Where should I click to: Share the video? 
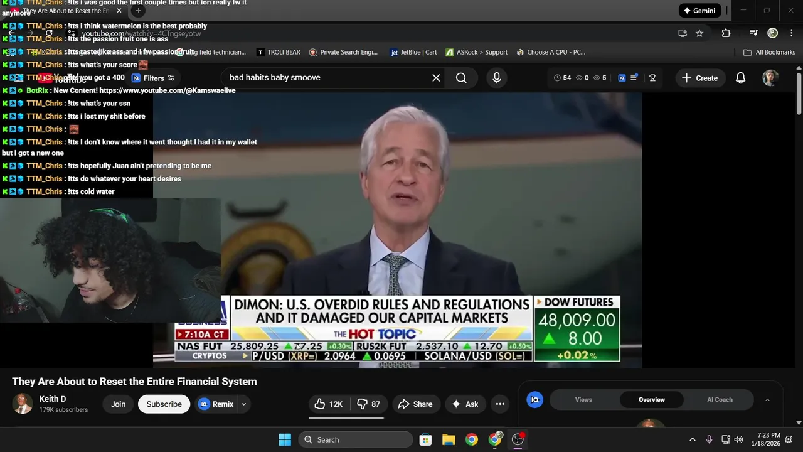[415, 404]
